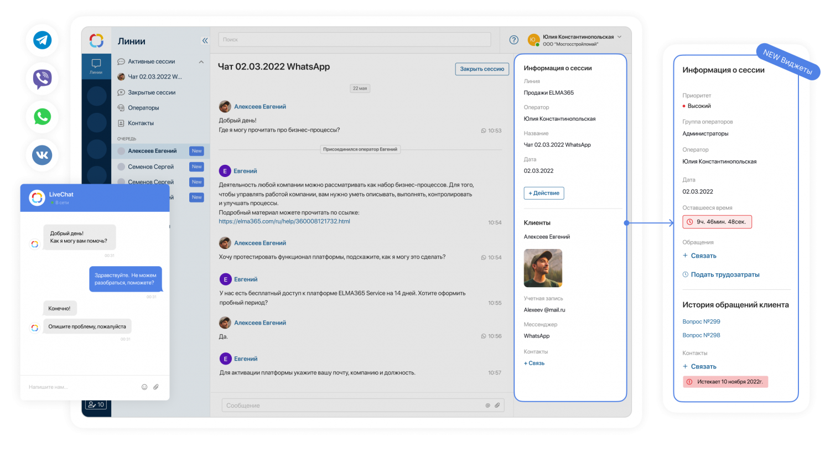The width and height of the screenshot is (830, 452).
Task: Click the Закрыть сессию button
Action: (x=481, y=69)
